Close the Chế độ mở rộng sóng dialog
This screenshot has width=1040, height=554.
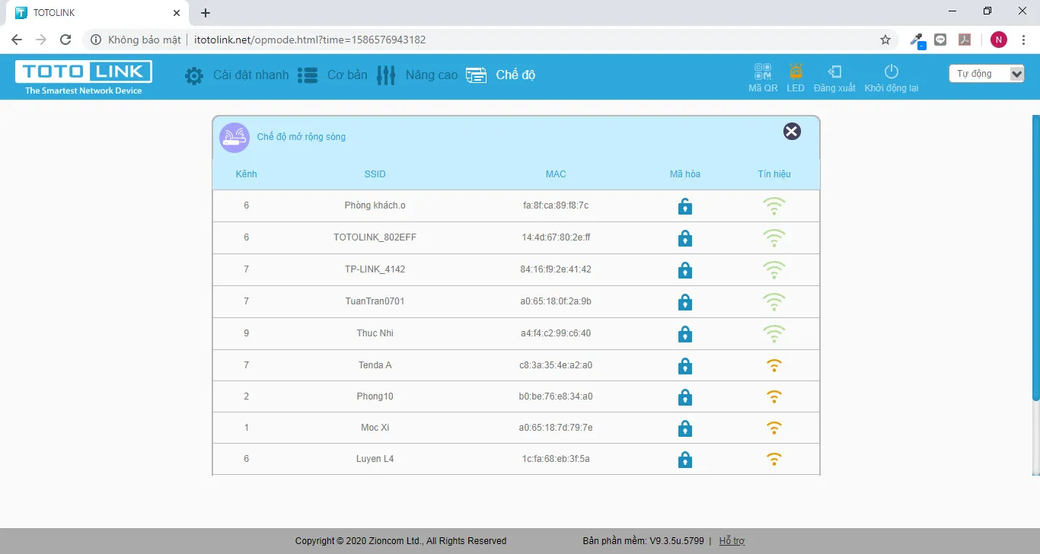[x=792, y=132]
